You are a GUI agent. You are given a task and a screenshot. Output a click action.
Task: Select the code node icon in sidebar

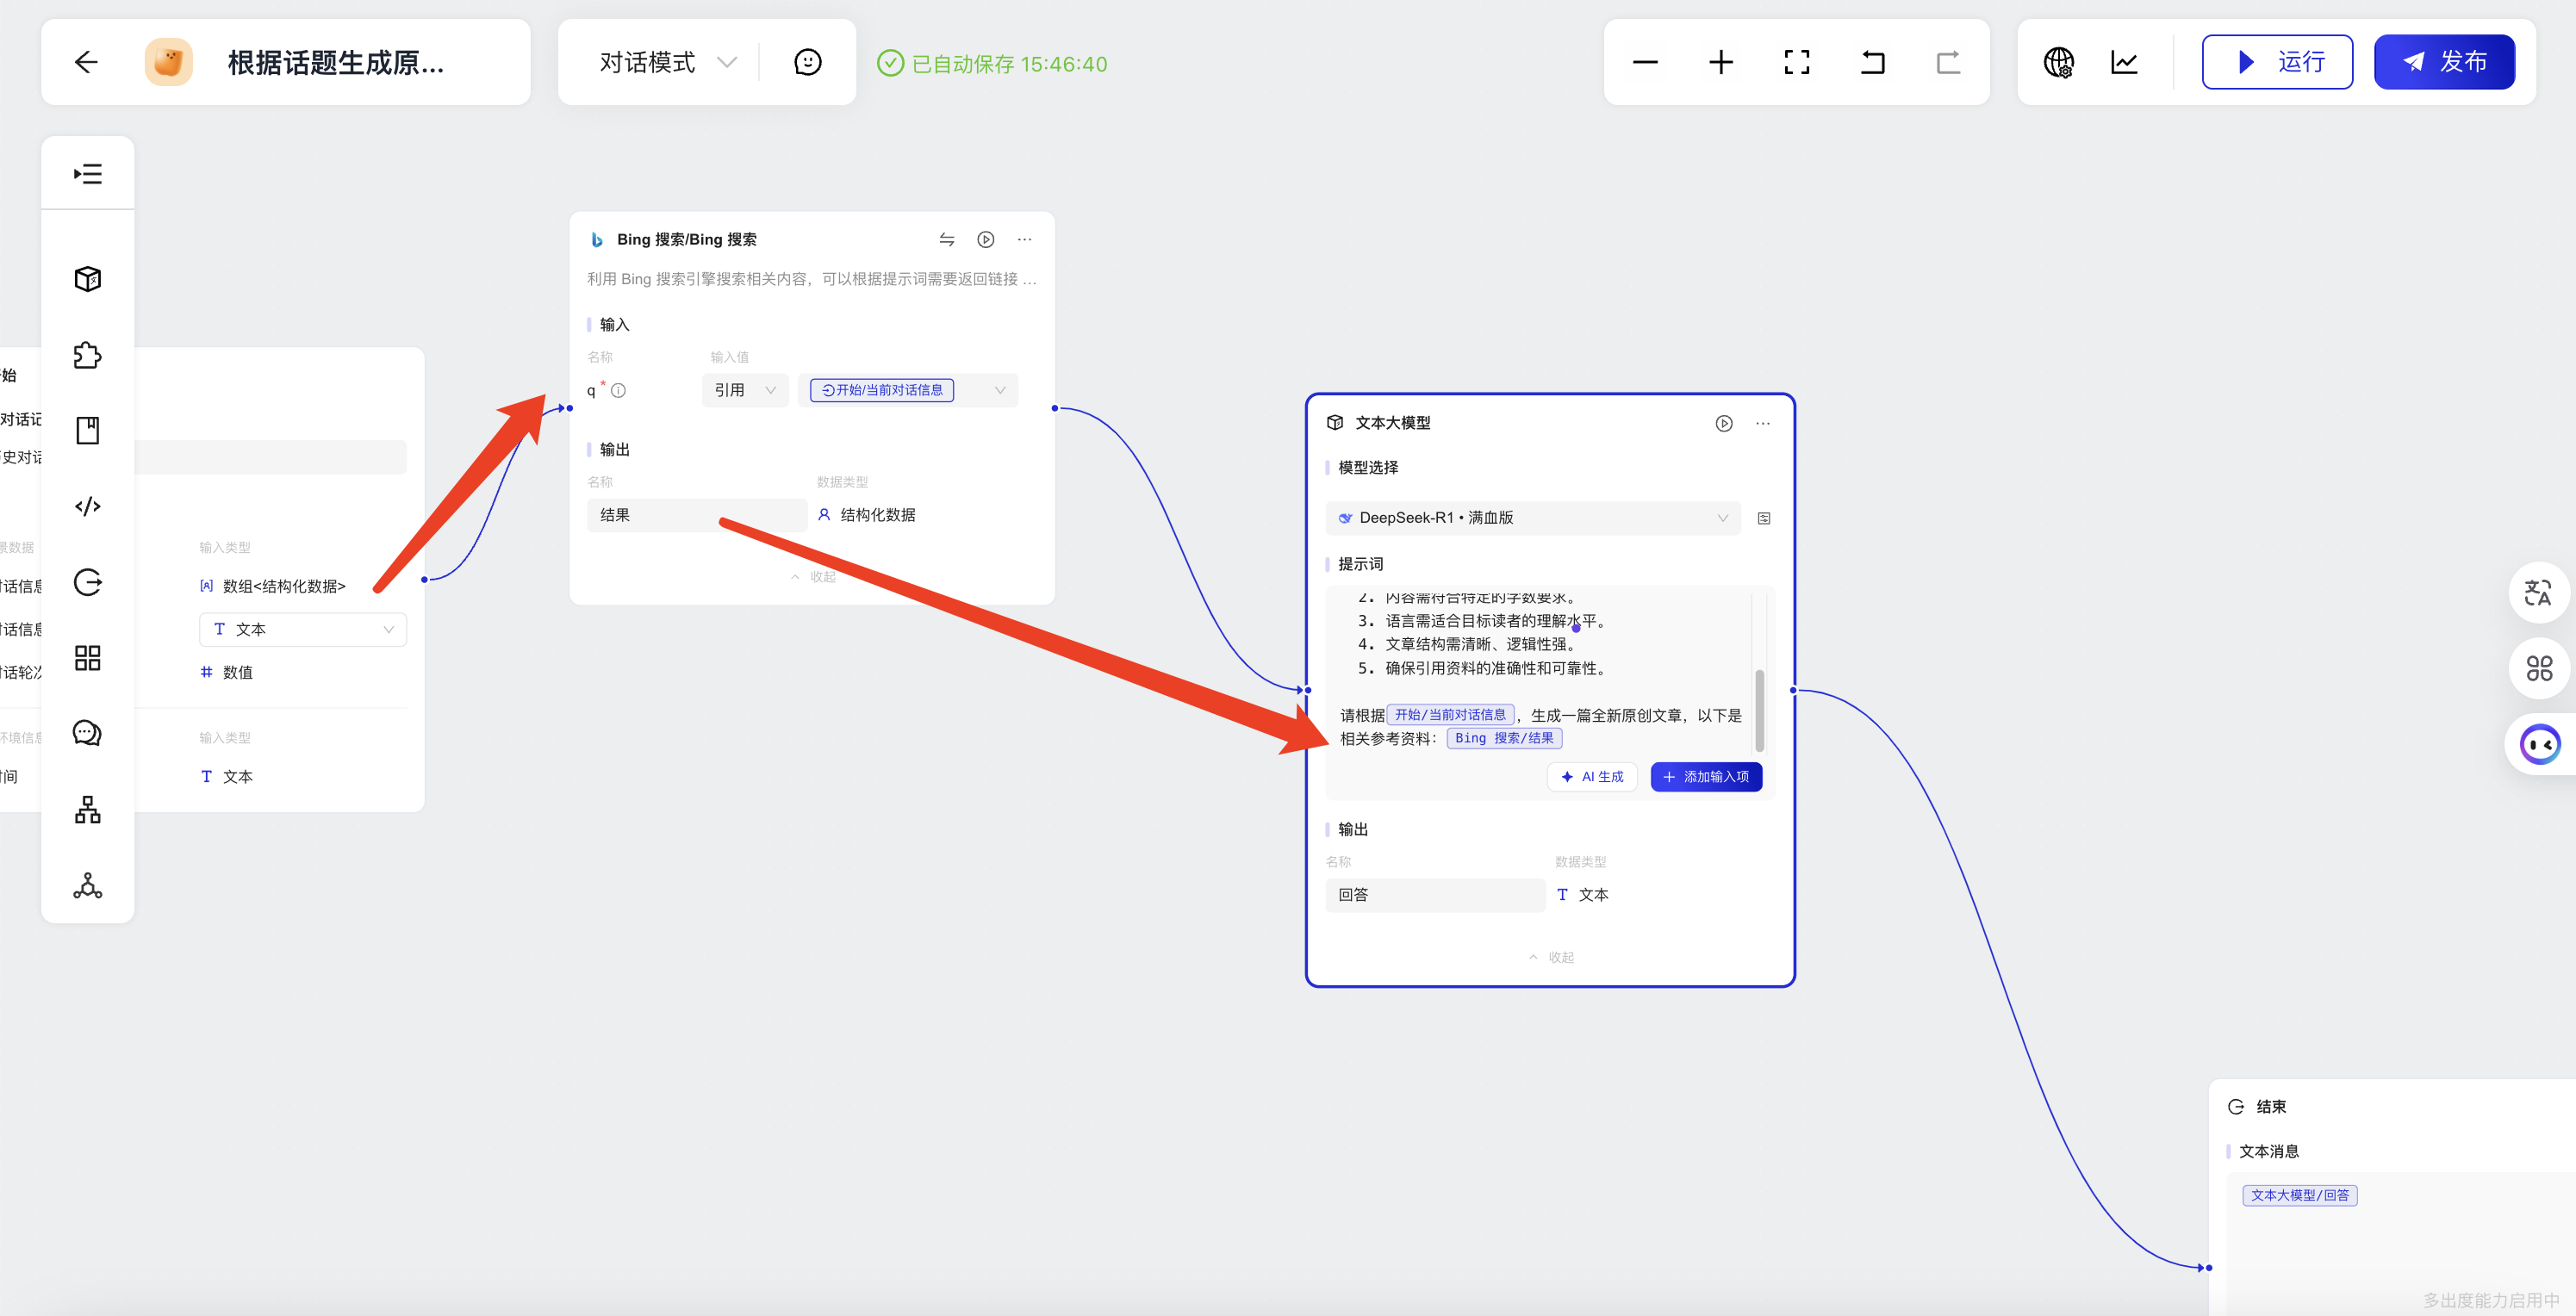[88, 506]
